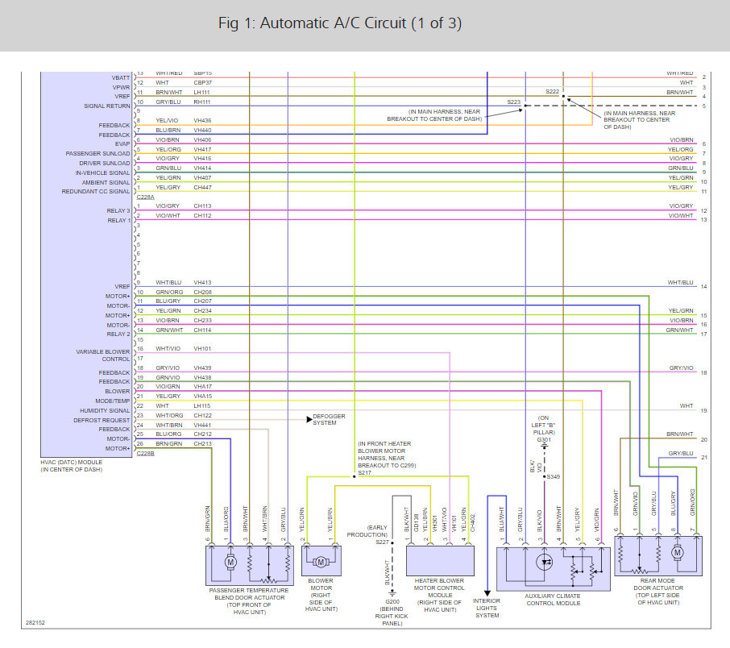730x648 pixels.
Task: Click the 'AMBIENT SIGNAL' label
Action: tap(106, 183)
